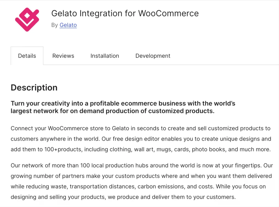The height and width of the screenshot is (207, 279).
Task: Click the bold introductory tagline
Action: 123,107
